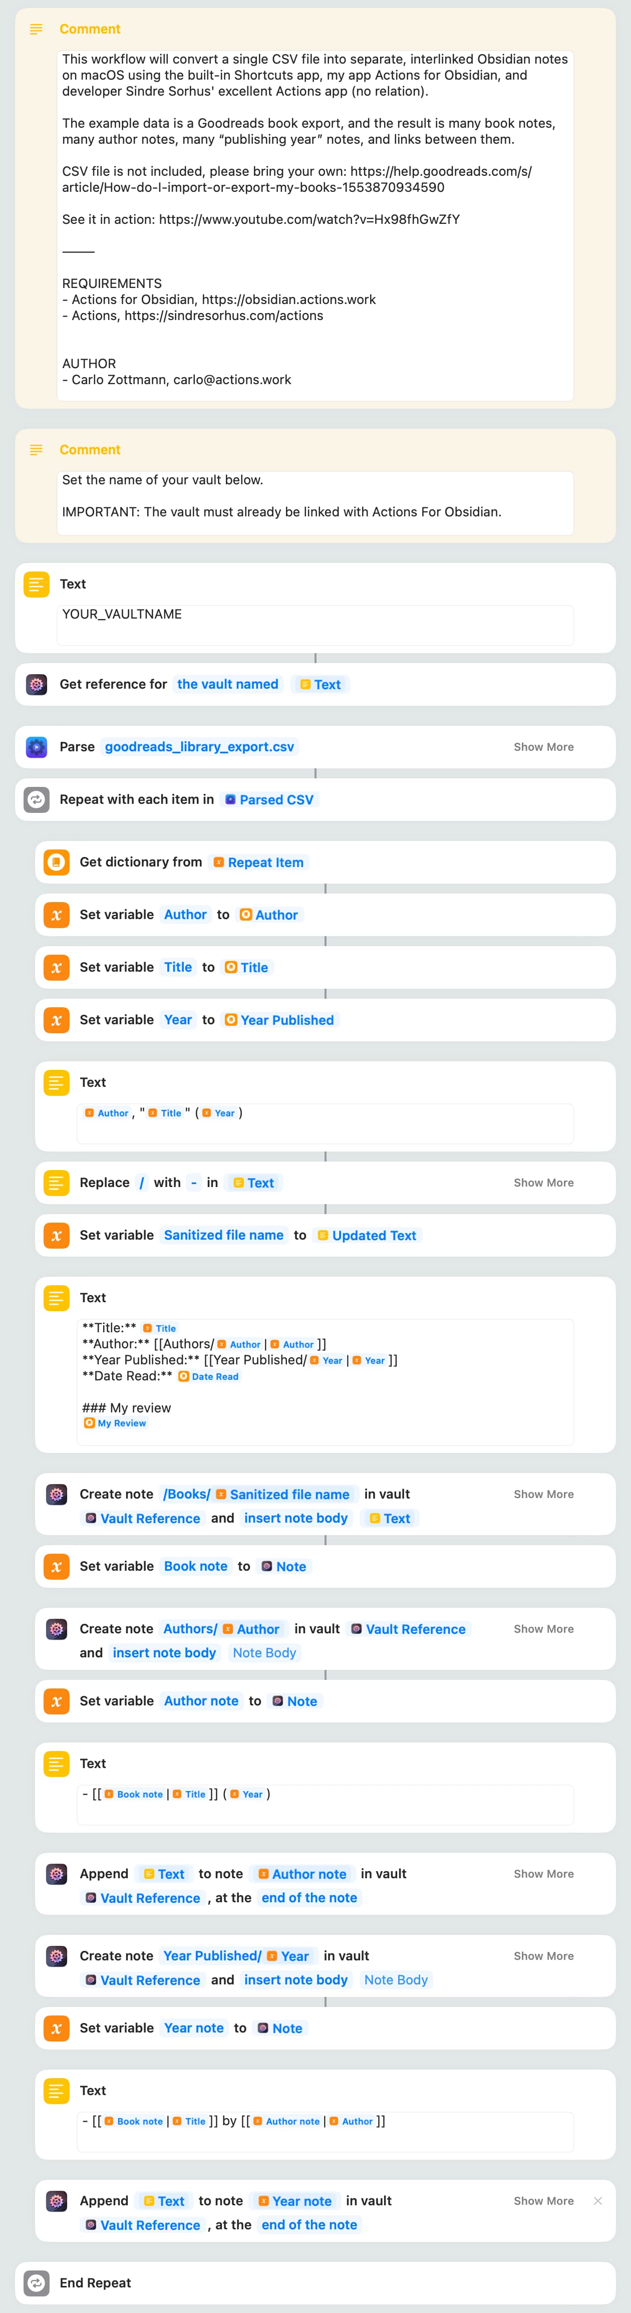
Task: Show more options for Create note Authors
Action: pos(543,1629)
